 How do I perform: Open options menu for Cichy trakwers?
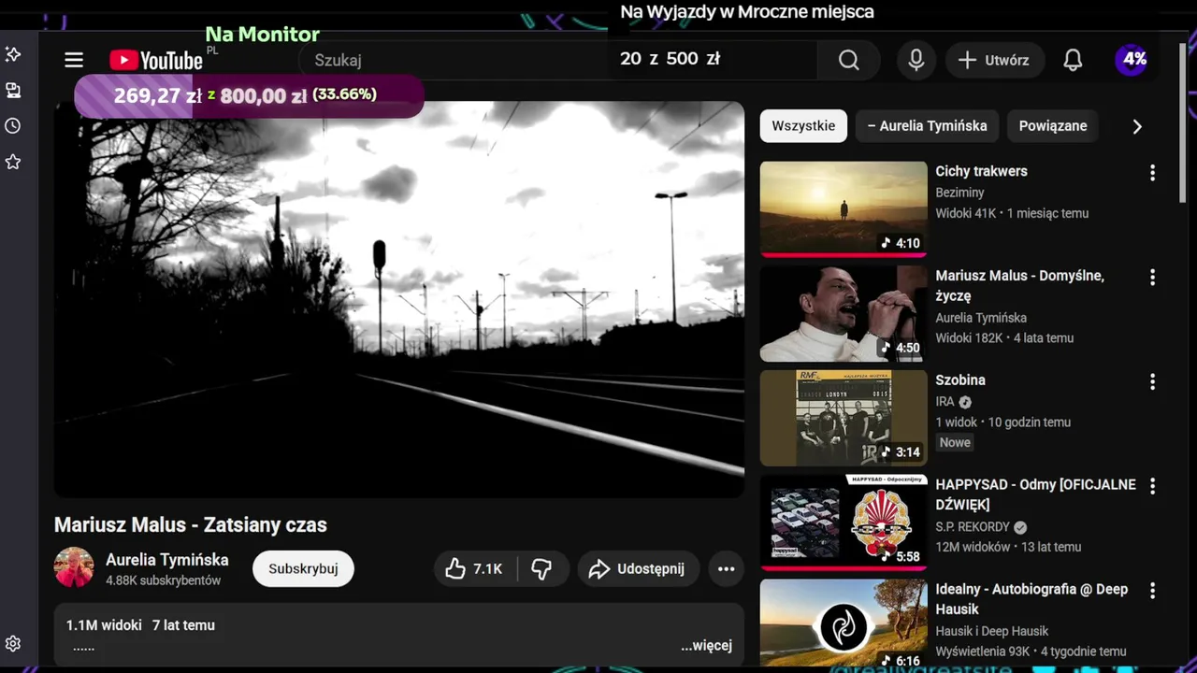pos(1152,173)
